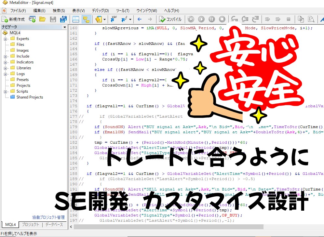Click the function list f icon
324x237 pixels.
click(x=124, y=19)
